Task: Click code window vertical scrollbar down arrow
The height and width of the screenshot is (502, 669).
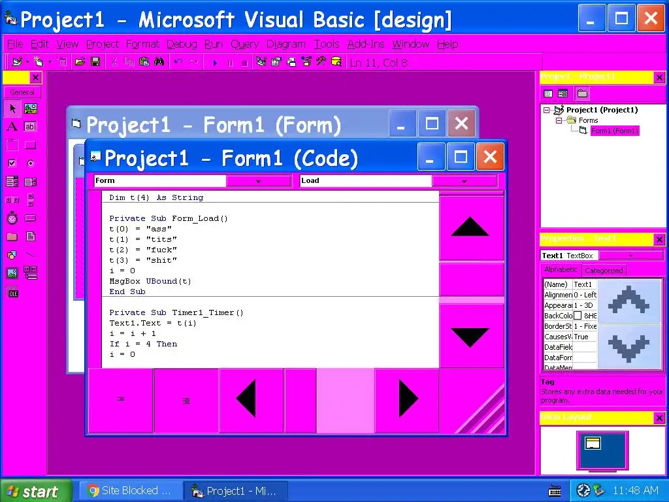Action: point(471,336)
